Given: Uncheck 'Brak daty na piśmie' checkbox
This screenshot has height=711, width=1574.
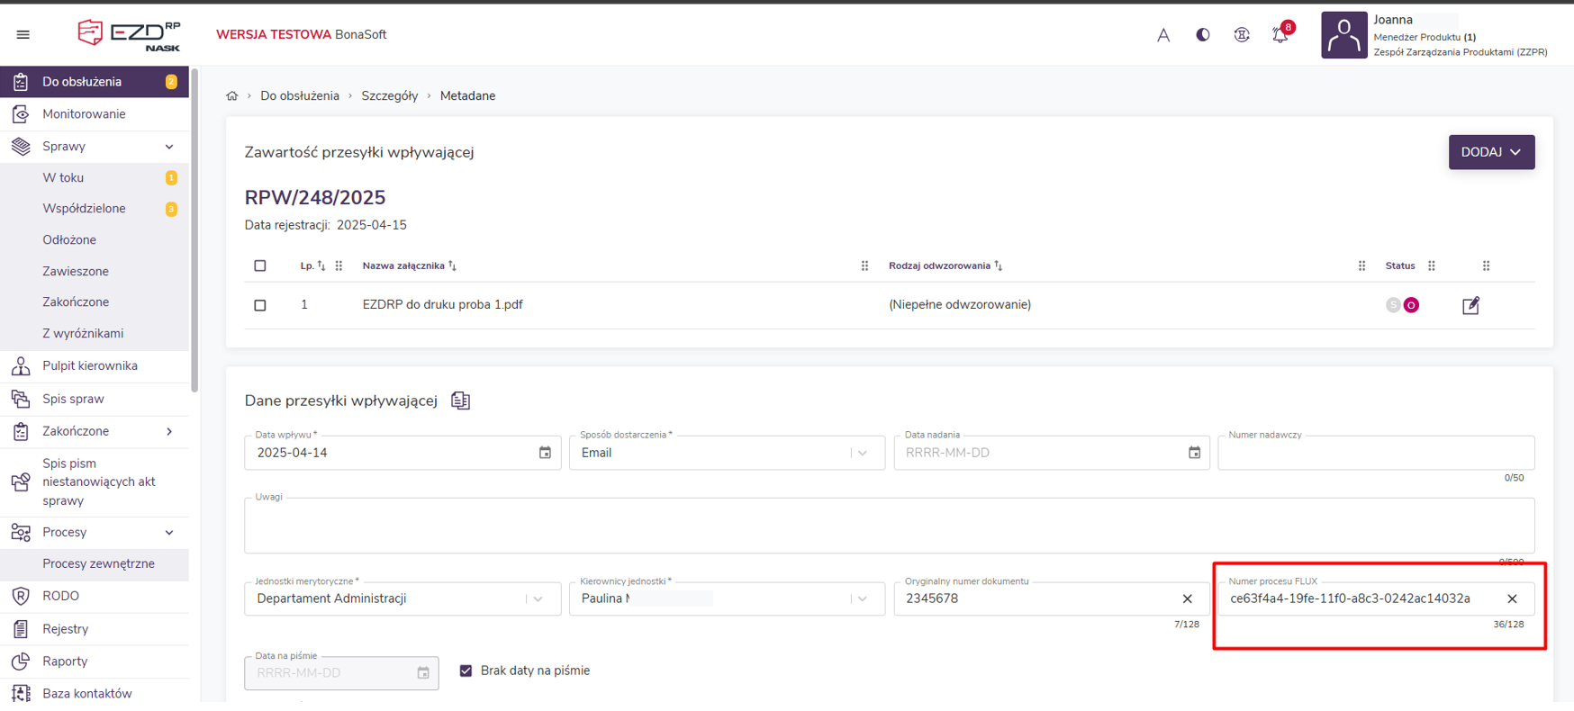Looking at the screenshot, I should pyautogui.click(x=466, y=670).
